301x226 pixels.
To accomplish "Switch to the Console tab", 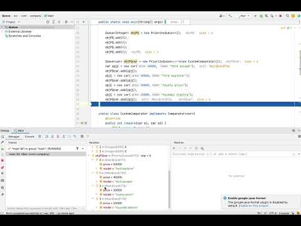I will [x=29, y=136].
